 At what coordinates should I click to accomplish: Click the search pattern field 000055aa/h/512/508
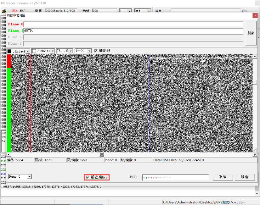tap(61, 11)
